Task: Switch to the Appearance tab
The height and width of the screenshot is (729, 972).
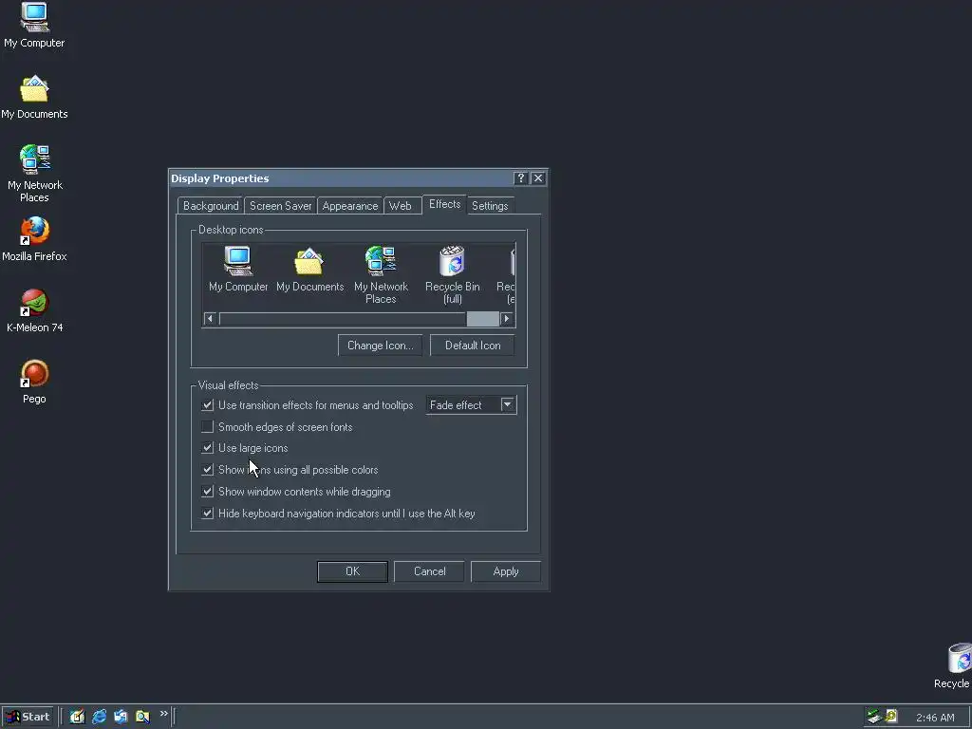Action: pos(349,206)
